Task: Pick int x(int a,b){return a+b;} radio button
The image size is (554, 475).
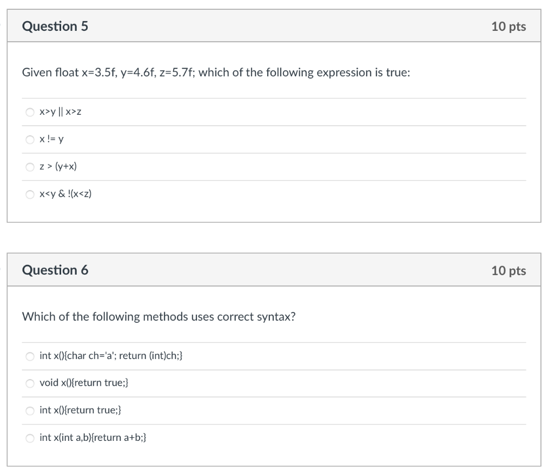Action: coord(30,438)
